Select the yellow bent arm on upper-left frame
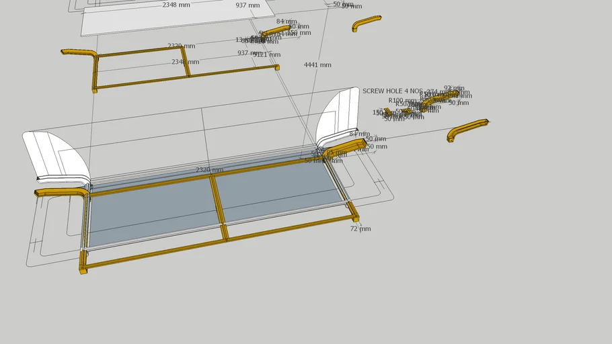This screenshot has width=612, height=344. 79,52
